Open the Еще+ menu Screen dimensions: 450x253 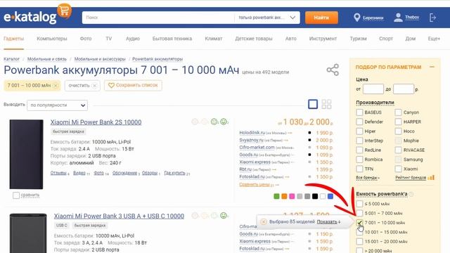click(434, 39)
